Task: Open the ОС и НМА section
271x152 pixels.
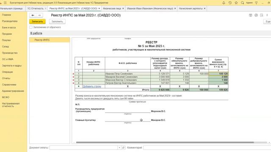Action: (x=8, y=59)
